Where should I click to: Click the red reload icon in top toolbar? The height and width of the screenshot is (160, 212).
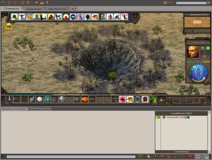pos(15,3)
